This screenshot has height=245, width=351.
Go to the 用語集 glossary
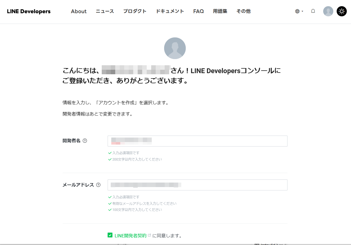[x=220, y=12]
